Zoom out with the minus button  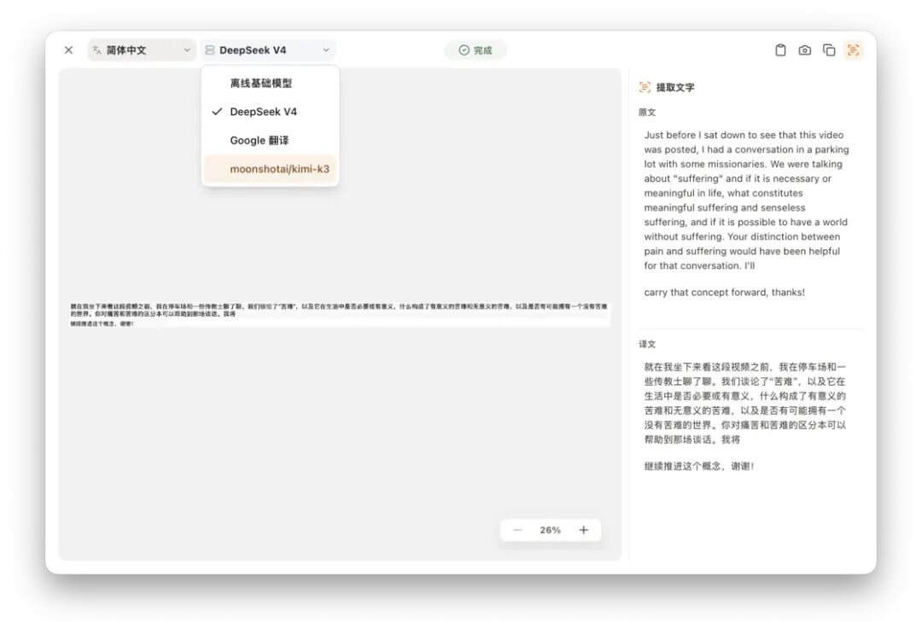click(517, 530)
